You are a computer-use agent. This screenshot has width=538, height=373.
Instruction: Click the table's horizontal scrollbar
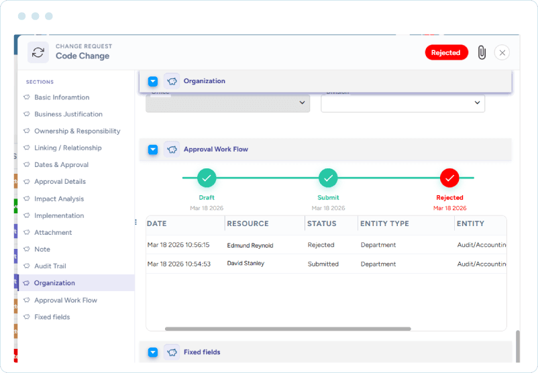click(288, 329)
